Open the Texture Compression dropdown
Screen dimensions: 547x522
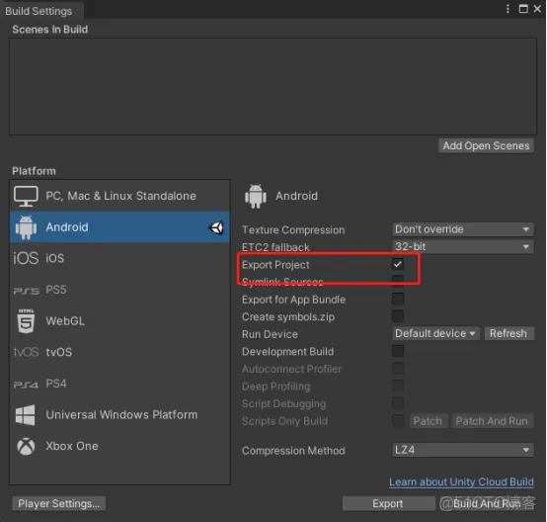[463, 229]
